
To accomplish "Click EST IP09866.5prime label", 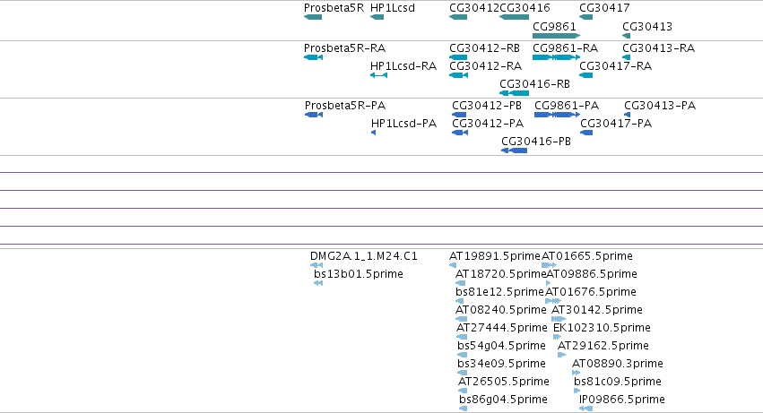I will coord(622,400).
